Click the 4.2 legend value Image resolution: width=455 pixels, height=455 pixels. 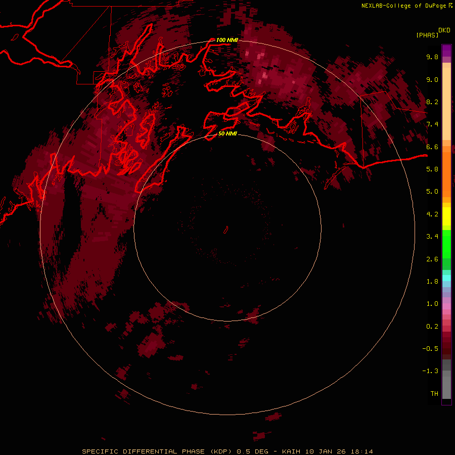pos(432,214)
